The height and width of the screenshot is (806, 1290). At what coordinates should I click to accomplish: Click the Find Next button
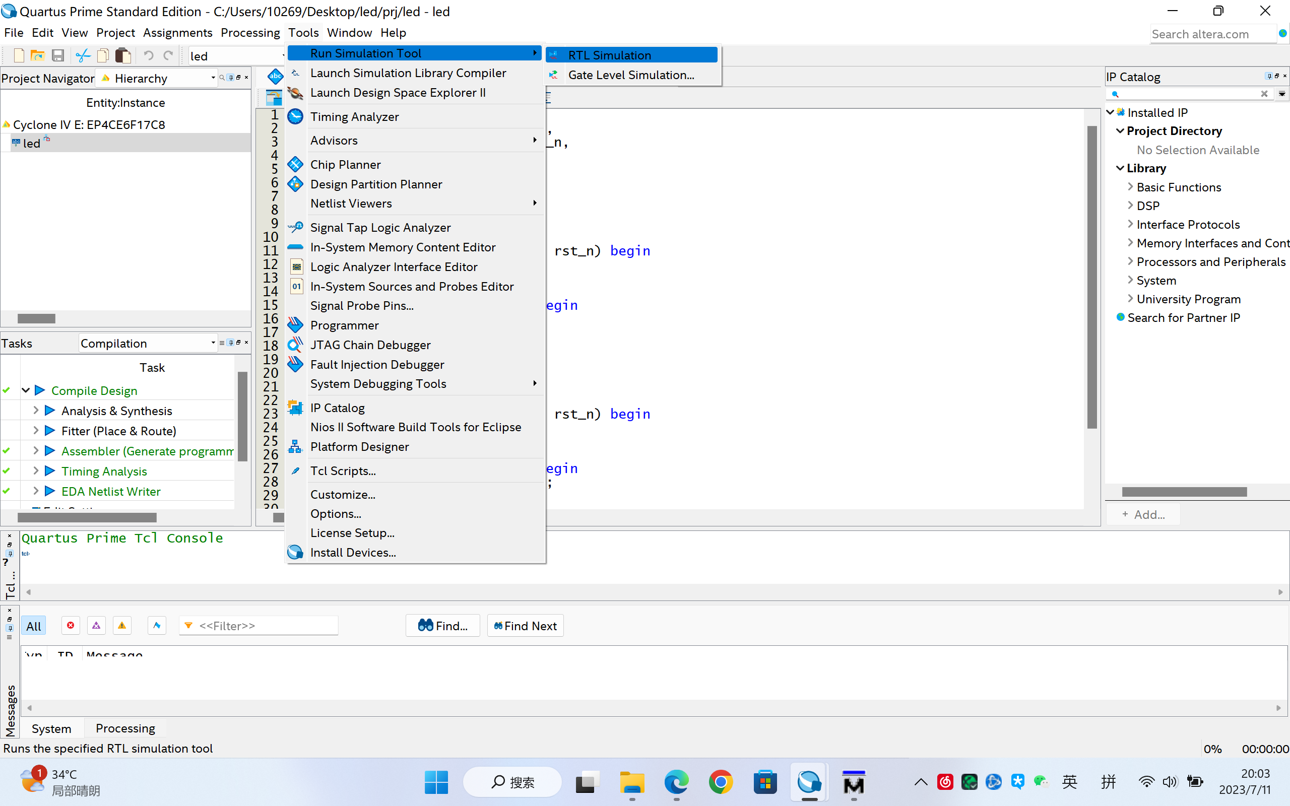[x=525, y=625]
